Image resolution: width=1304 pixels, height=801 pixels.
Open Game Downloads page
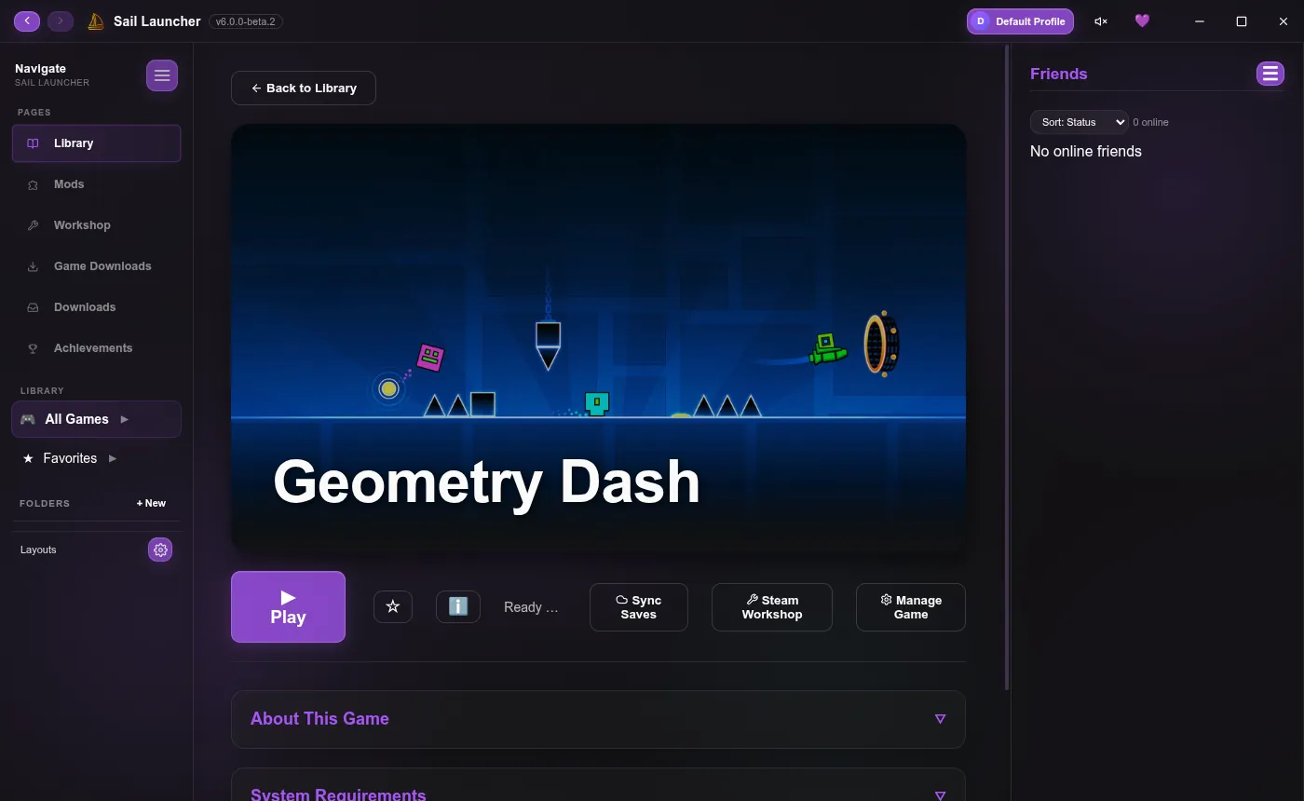(96, 266)
